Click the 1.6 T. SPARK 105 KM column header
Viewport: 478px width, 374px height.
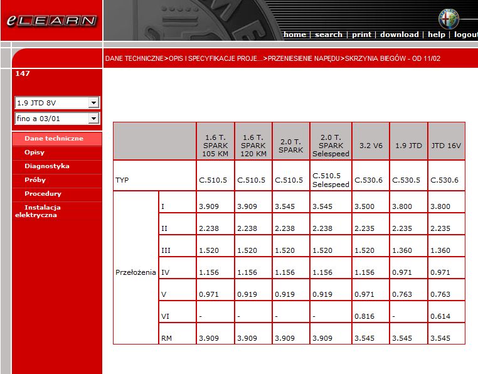coord(216,141)
